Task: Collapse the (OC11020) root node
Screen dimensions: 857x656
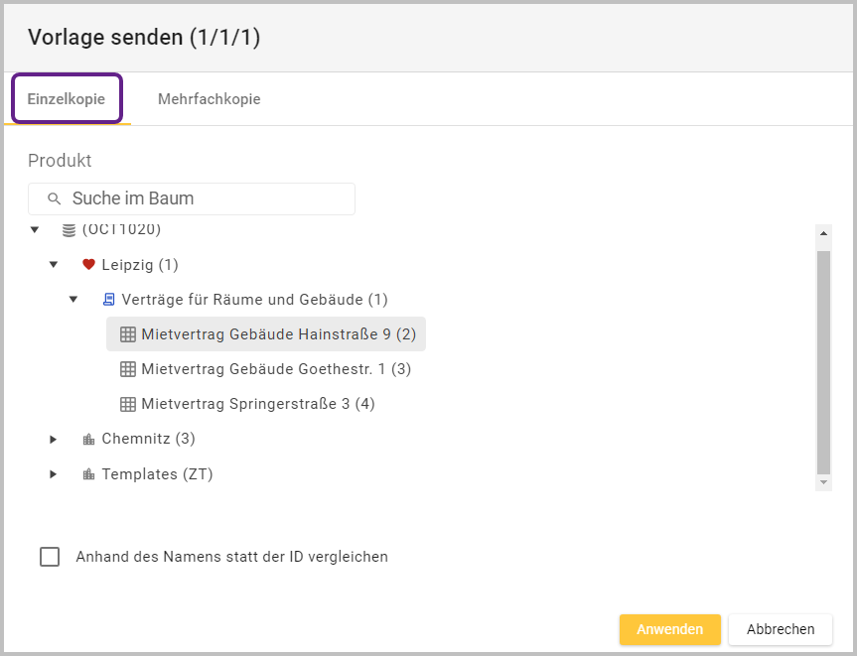Action: click(x=35, y=230)
